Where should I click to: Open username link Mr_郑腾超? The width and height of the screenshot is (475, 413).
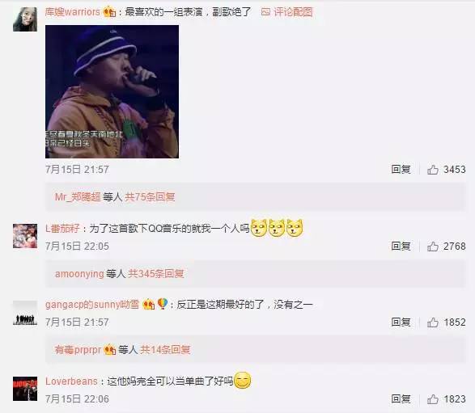click(78, 197)
